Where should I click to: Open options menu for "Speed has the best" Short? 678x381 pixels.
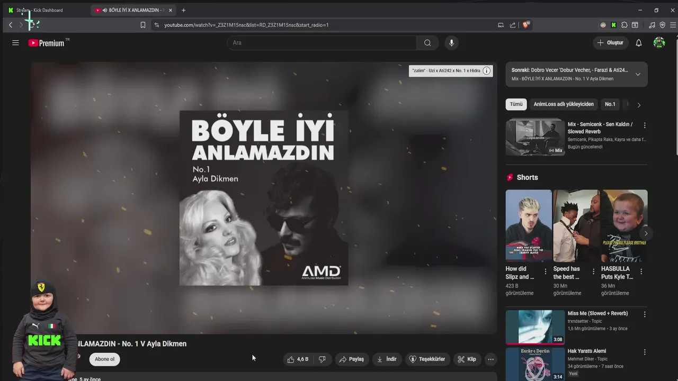[593, 271]
